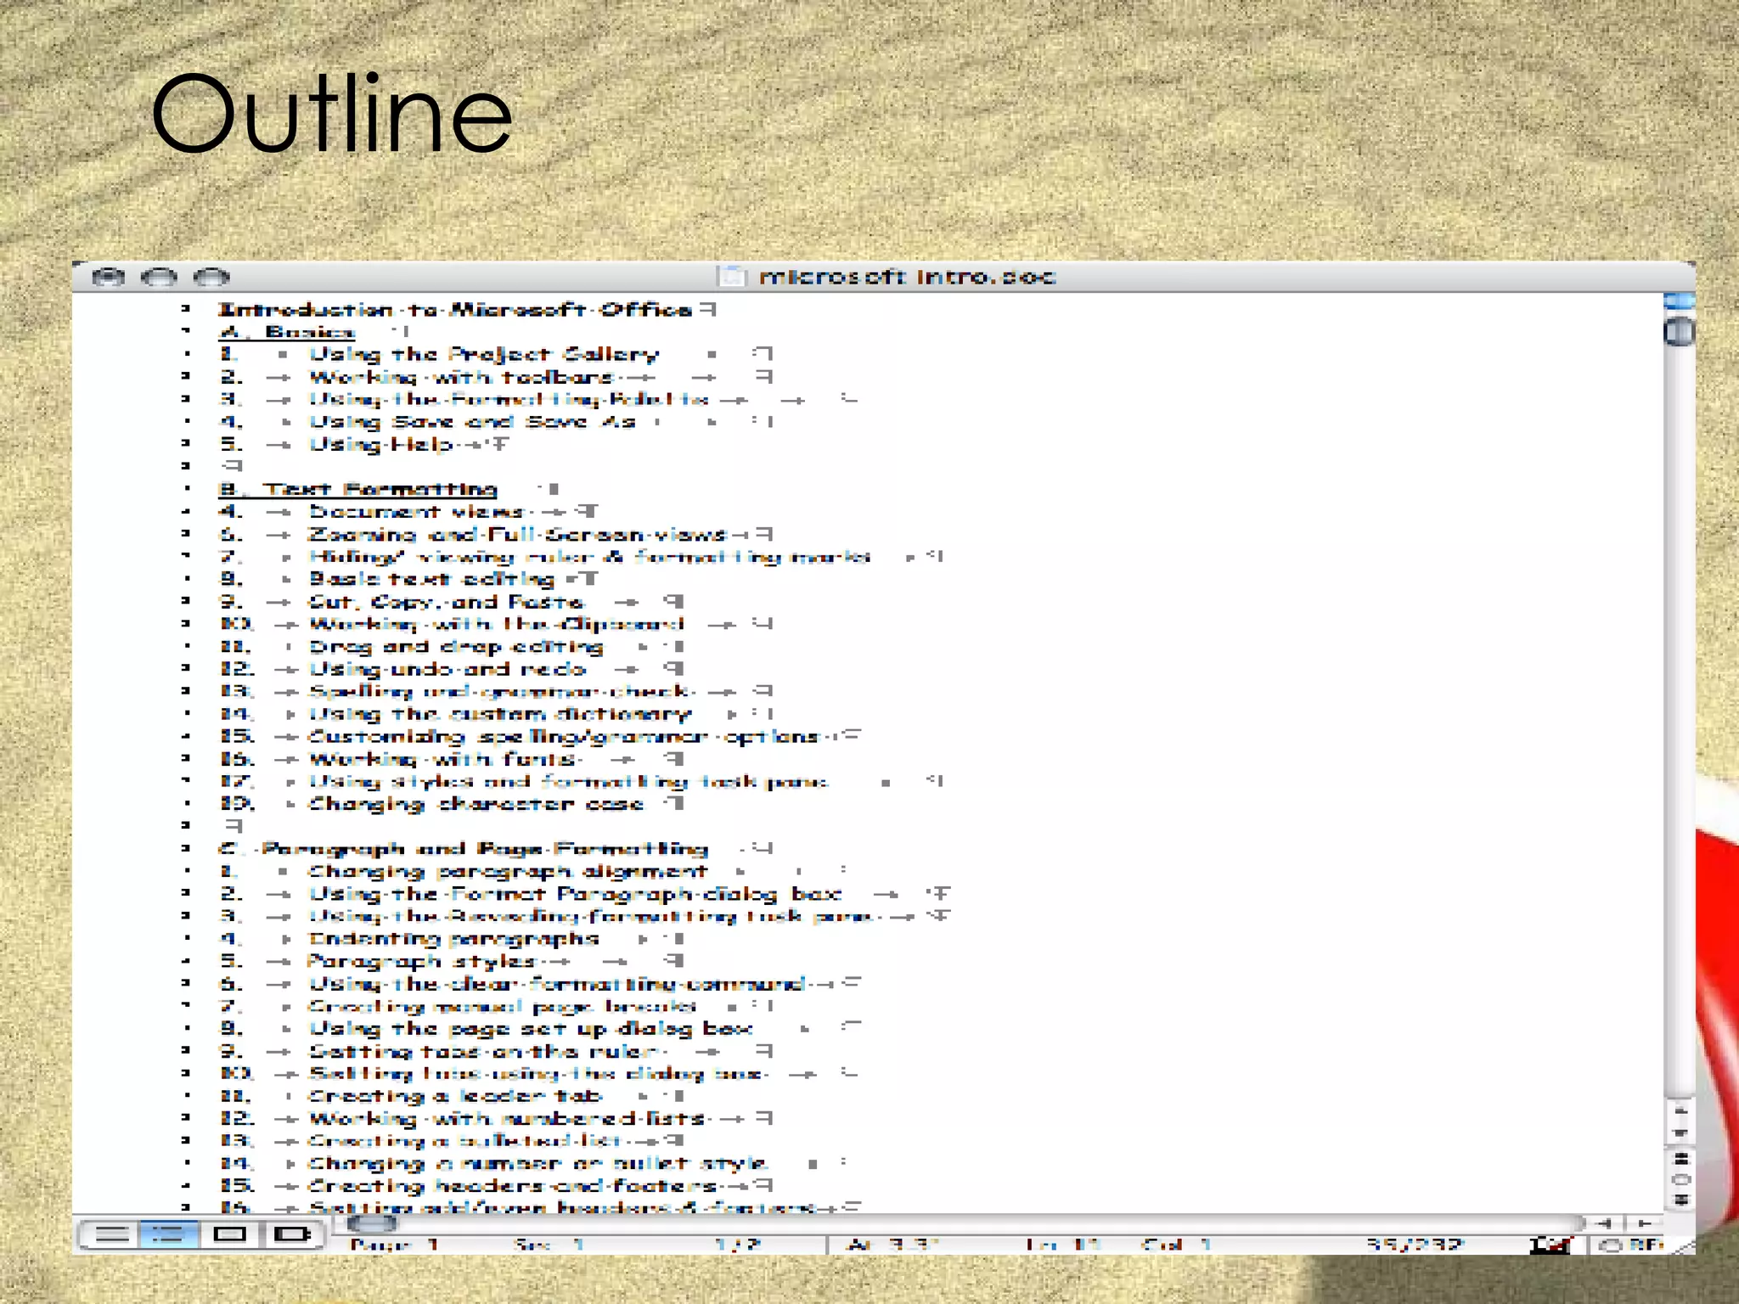This screenshot has height=1304, width=1739.
Task: Click the line "Basic text editing"
Action: [x=431, y=579]
